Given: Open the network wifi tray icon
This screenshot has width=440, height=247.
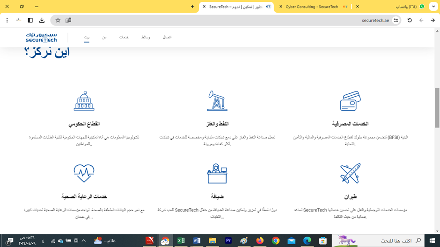Looking at the screenshot, I should pyautogui.click(x=53, y=241).
